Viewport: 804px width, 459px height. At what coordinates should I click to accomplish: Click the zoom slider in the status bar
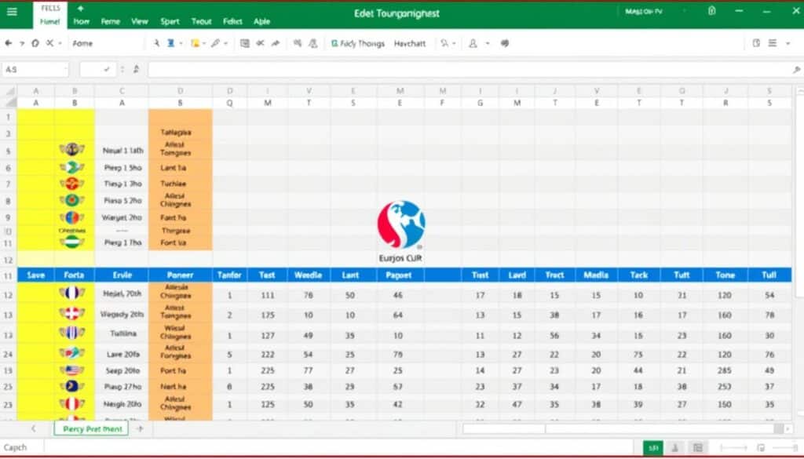(733, 448)
